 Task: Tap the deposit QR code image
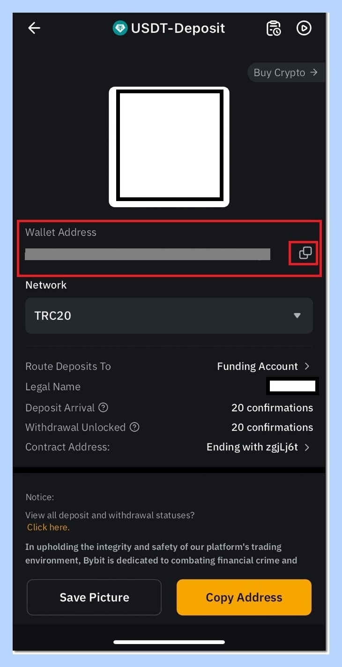pos(169,147)
